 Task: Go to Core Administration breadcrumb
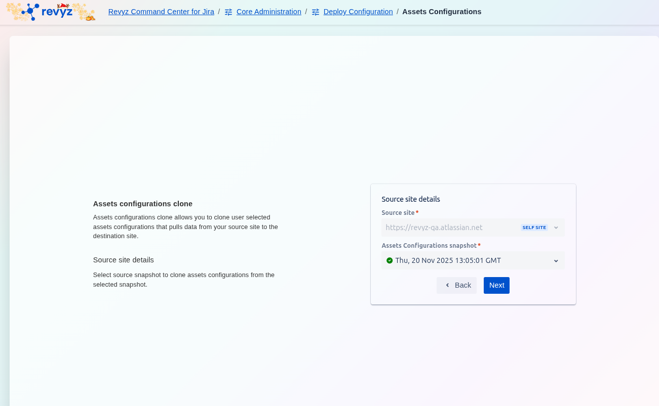[268, 12]
